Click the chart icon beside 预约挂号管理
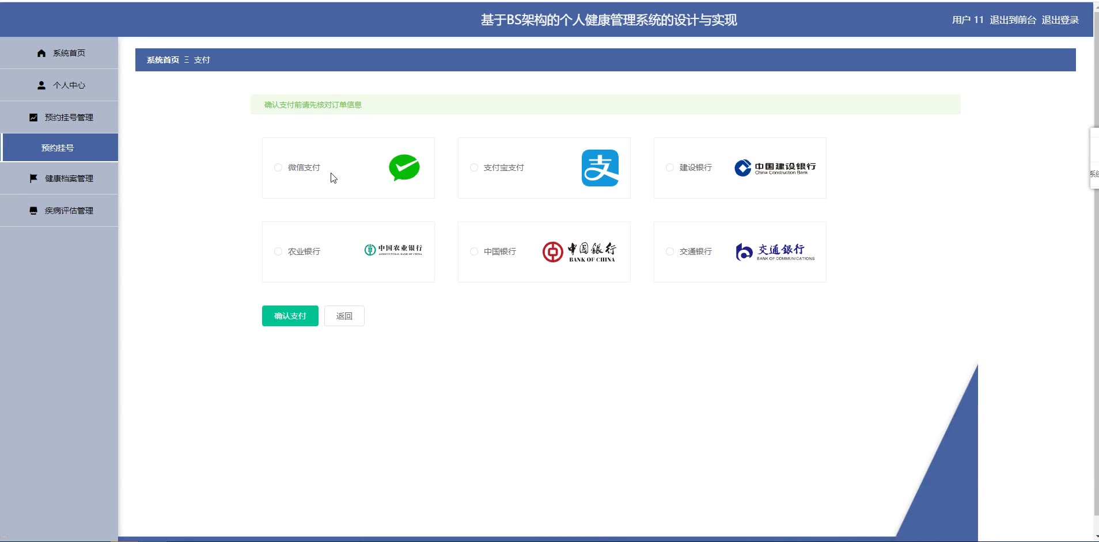 click(x=33, y=117)
